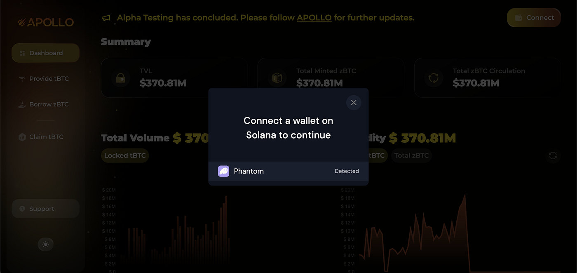Click the Claim tBTC coin icon
The image size is (577, 273).
(21, 136)
